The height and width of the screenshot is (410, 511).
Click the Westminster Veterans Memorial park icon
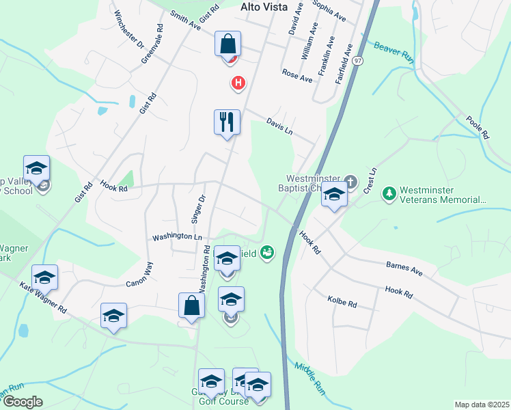(389, 194)
